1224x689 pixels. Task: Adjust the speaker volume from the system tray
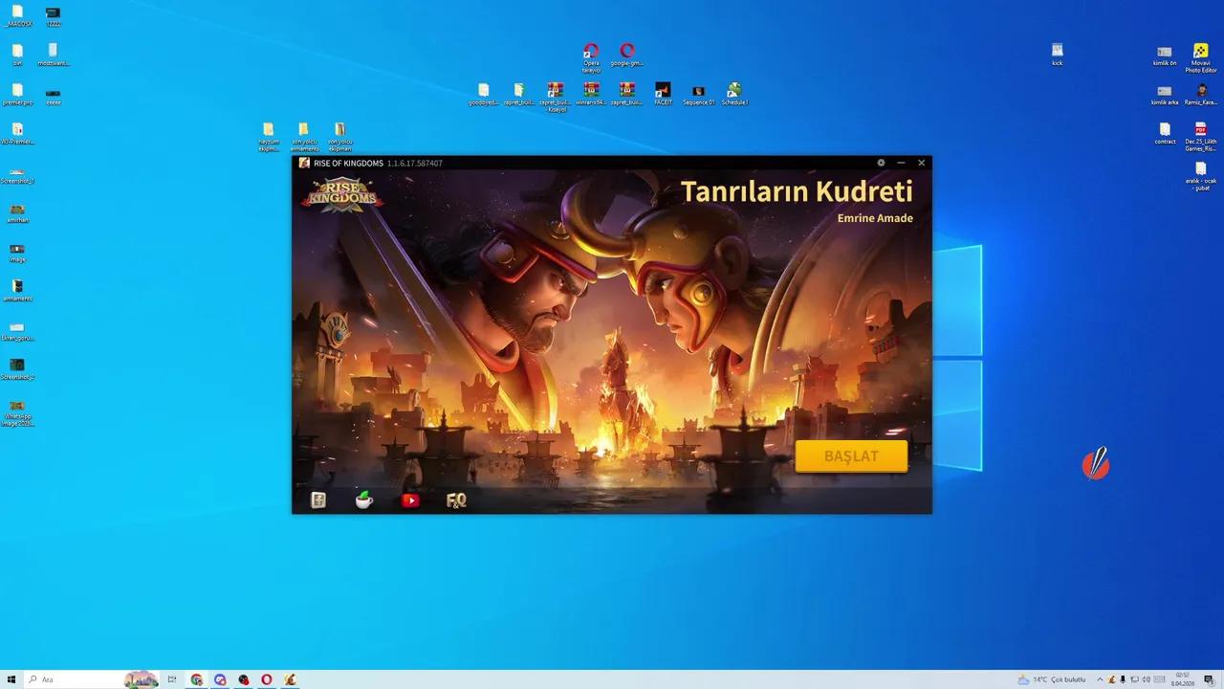1146,679
